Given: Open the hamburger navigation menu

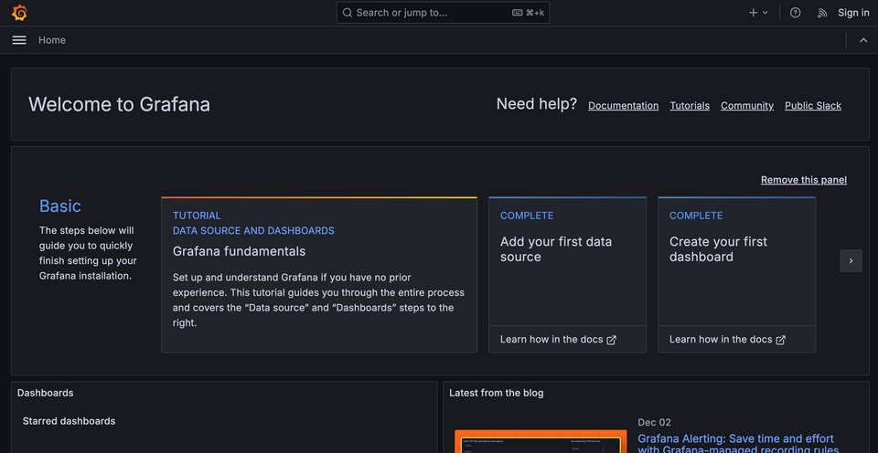Looking at the screenshot, I should [x=19, y=40].
